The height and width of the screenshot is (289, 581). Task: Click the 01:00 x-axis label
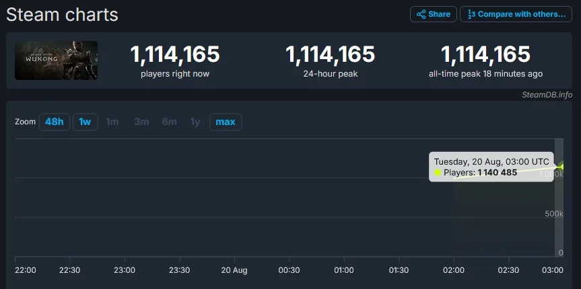click(x=344, y=270)
